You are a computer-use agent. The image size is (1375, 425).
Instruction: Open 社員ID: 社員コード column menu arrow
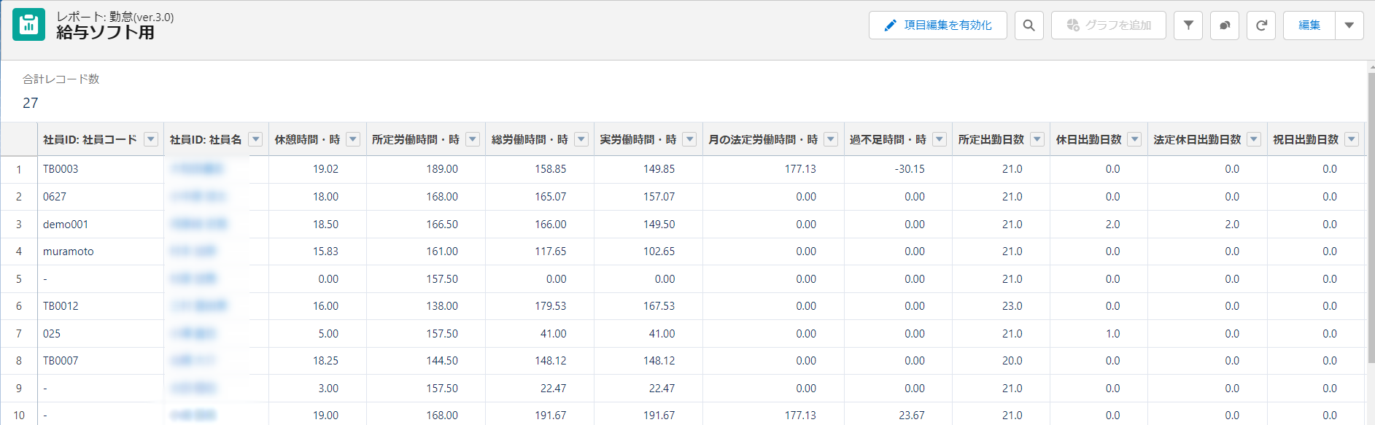point(151,139)
